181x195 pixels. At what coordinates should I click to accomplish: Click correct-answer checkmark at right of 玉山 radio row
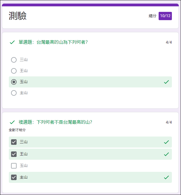[166, 82]
